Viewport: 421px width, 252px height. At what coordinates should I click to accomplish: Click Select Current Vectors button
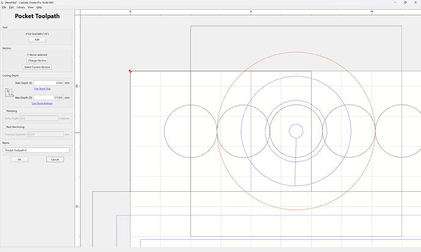[37, 67]
